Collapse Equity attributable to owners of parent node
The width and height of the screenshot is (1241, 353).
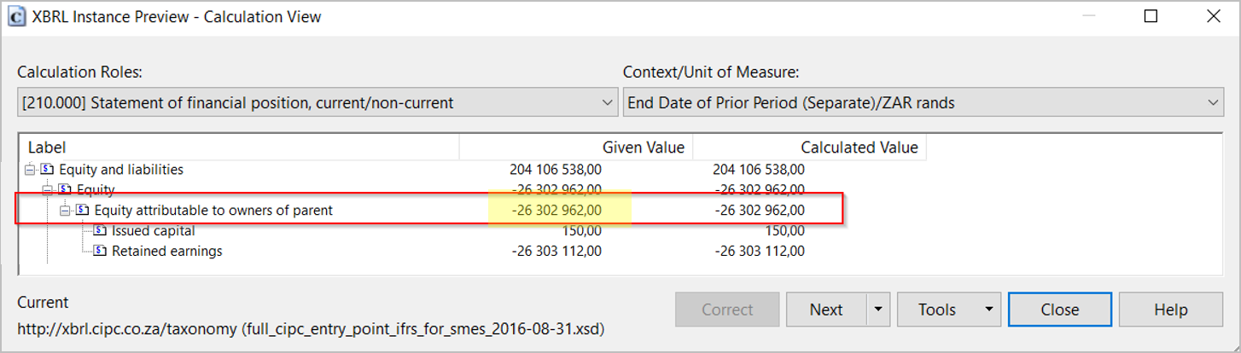(66, 210)
